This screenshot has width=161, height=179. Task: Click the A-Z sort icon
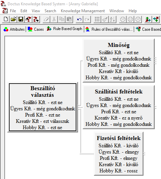pyautogui.click(x=112, y=19)
